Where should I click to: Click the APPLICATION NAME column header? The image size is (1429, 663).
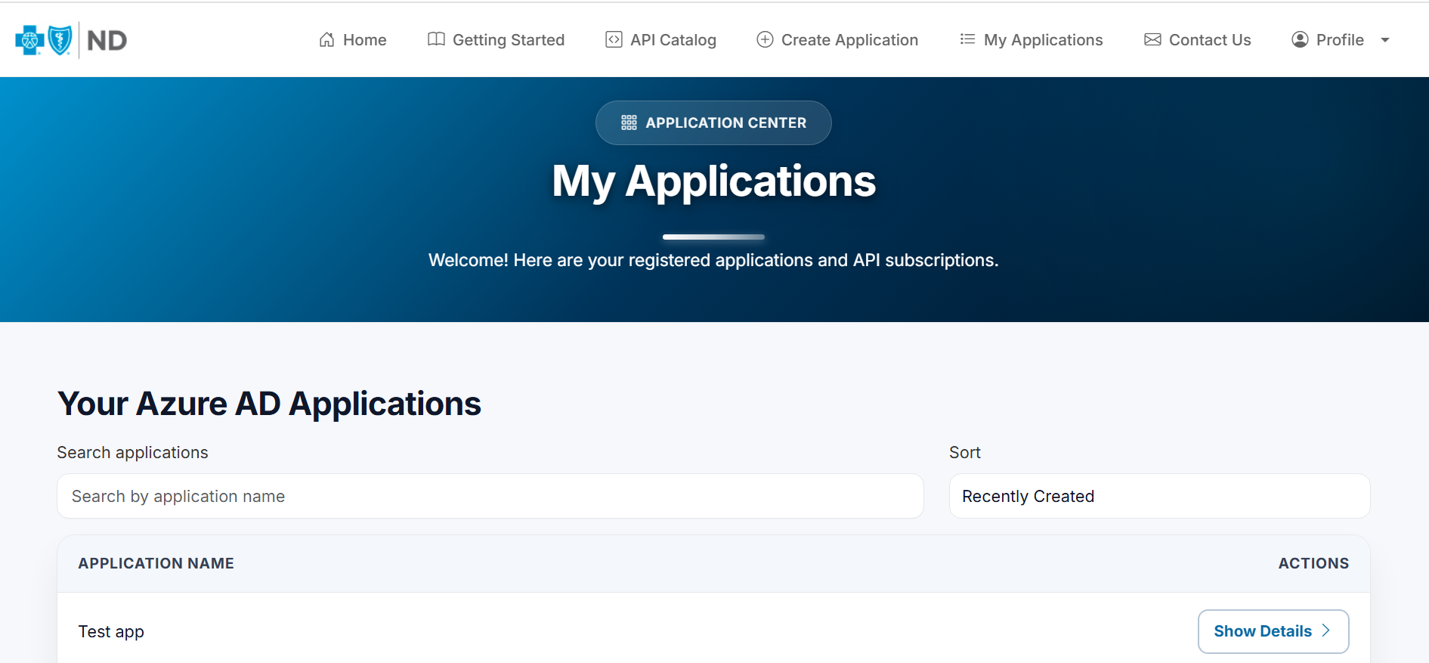(x=156, y=563)
